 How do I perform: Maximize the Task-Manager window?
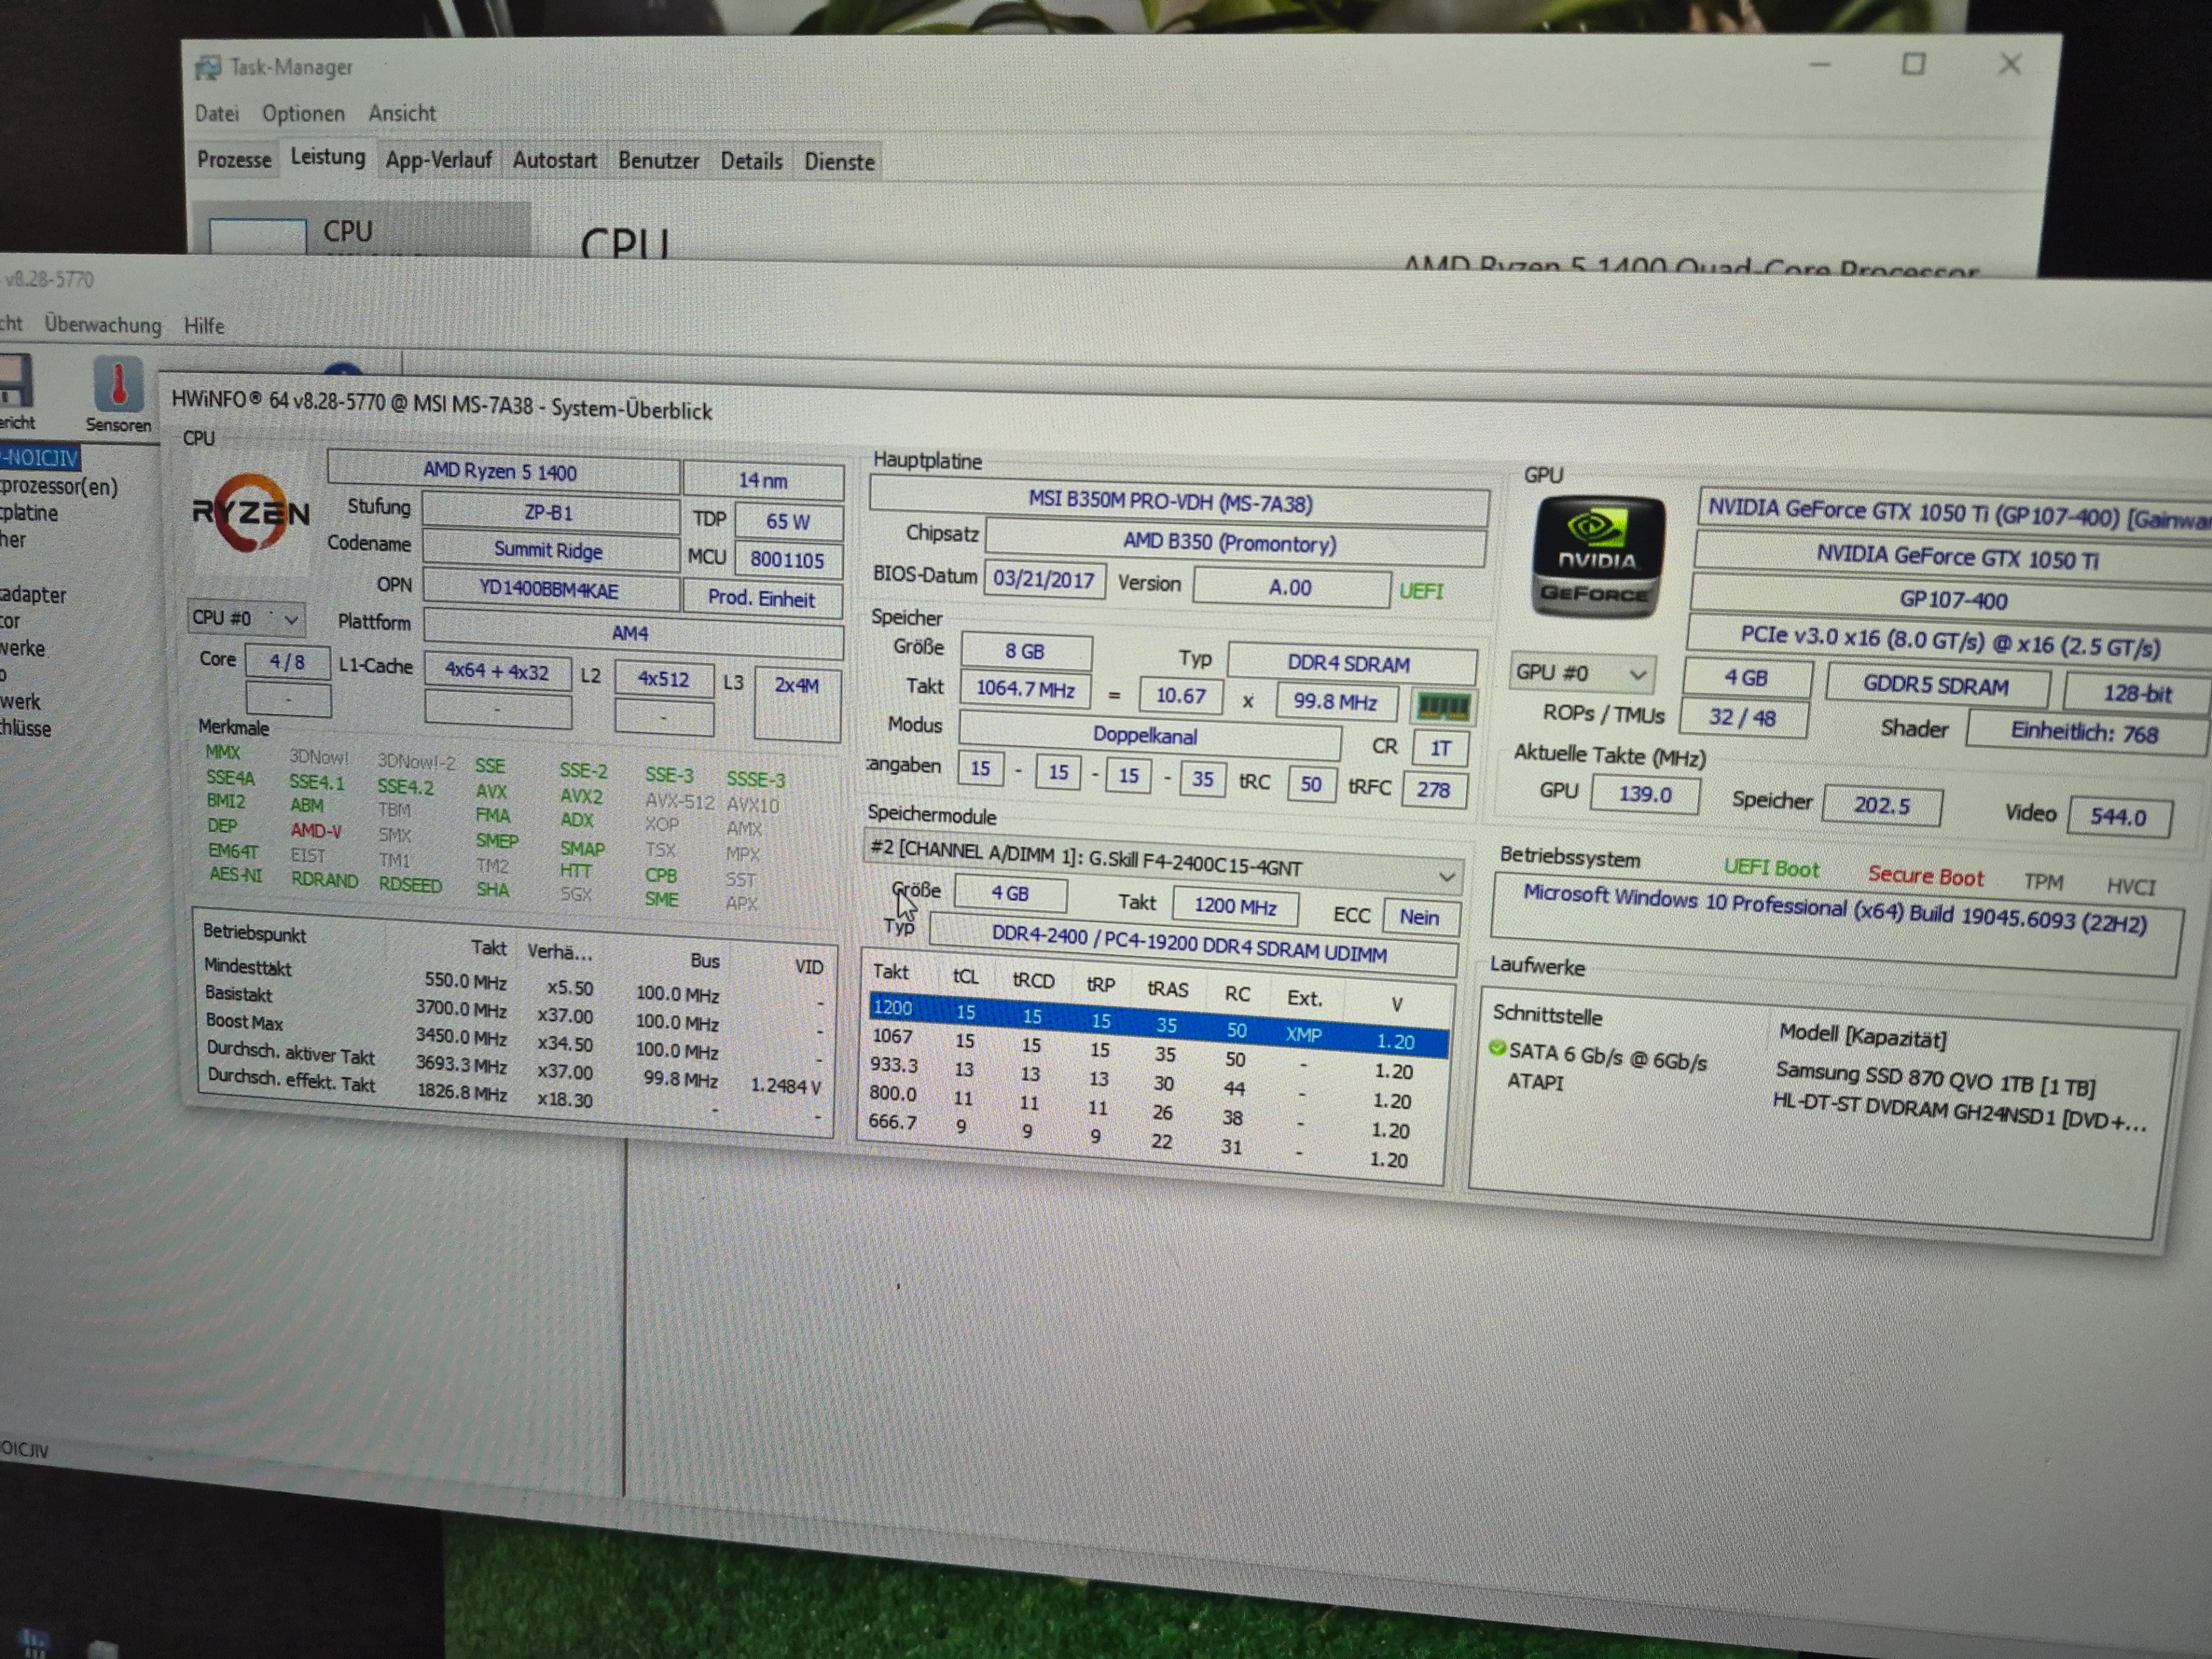point(1913,64)
